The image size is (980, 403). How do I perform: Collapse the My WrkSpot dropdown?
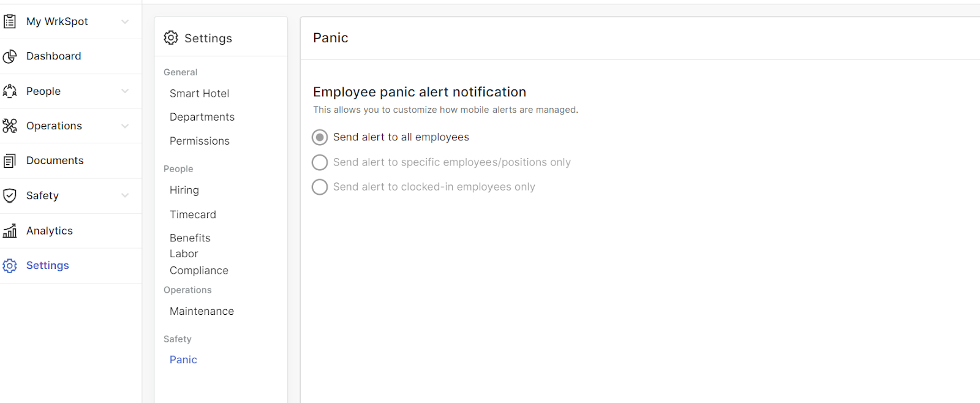(126, 21)
